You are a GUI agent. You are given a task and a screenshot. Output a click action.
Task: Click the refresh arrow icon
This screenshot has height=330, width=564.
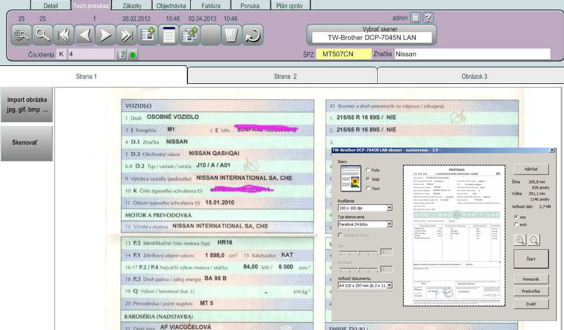[253, 35]
